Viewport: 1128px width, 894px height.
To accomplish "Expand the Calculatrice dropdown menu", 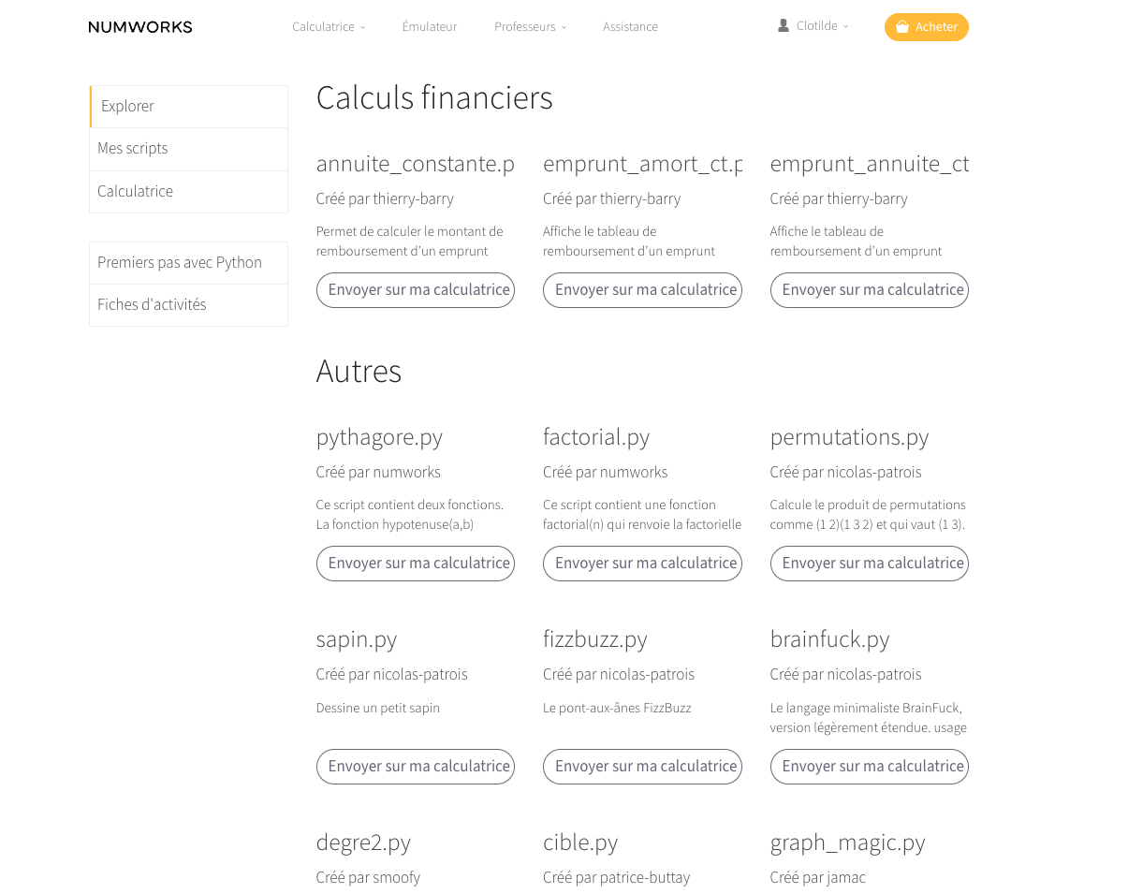I will point(329,27).
